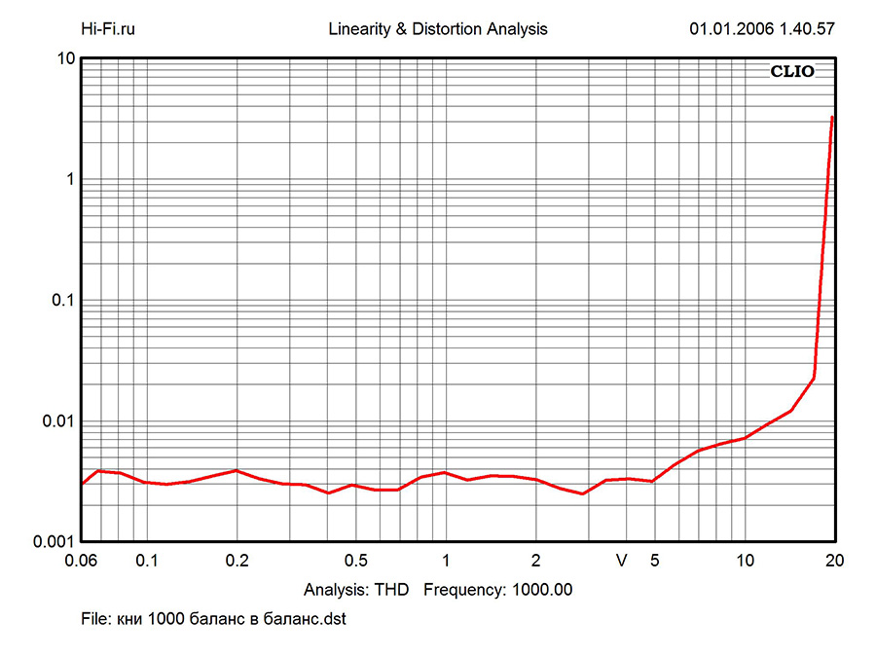
Task: Click the CLIO logo in the chart corner
Action: (x=791, y=71)
